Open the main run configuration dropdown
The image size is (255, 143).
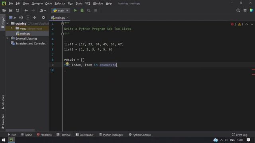click(x=61, y=10)
